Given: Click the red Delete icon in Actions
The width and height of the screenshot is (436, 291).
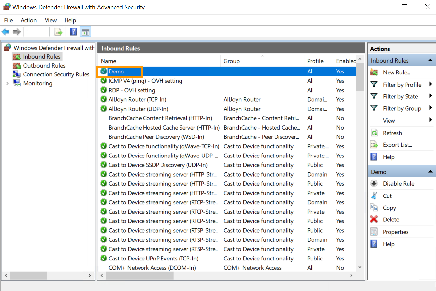Looking at the screenshot, I should point(374,219).
